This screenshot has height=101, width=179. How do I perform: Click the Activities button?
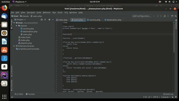click(6, 2)
